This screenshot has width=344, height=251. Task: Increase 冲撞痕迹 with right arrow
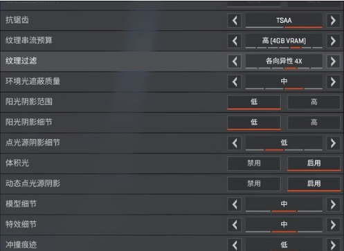[x=333, y=244]
